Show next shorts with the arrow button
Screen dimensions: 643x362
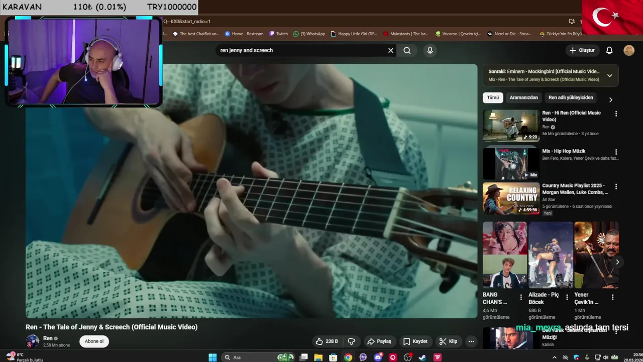point(617,262)
